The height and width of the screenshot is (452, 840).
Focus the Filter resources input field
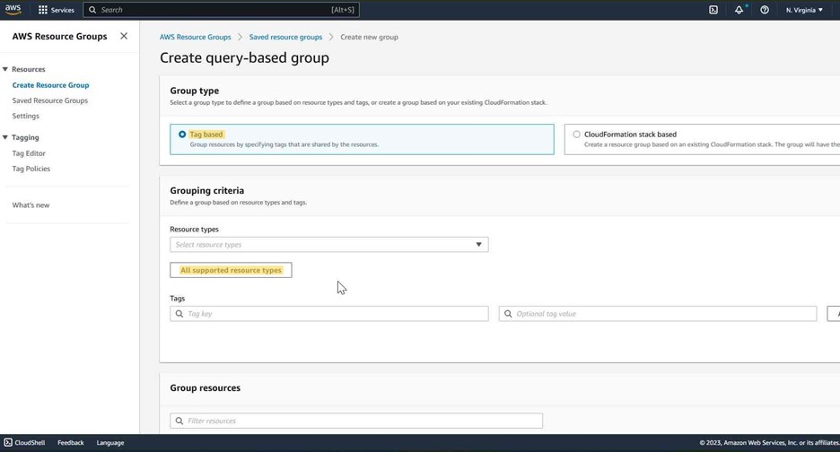[356, 421]
